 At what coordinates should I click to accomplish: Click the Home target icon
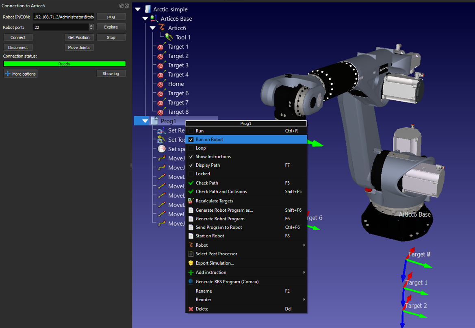coord(160,84)
